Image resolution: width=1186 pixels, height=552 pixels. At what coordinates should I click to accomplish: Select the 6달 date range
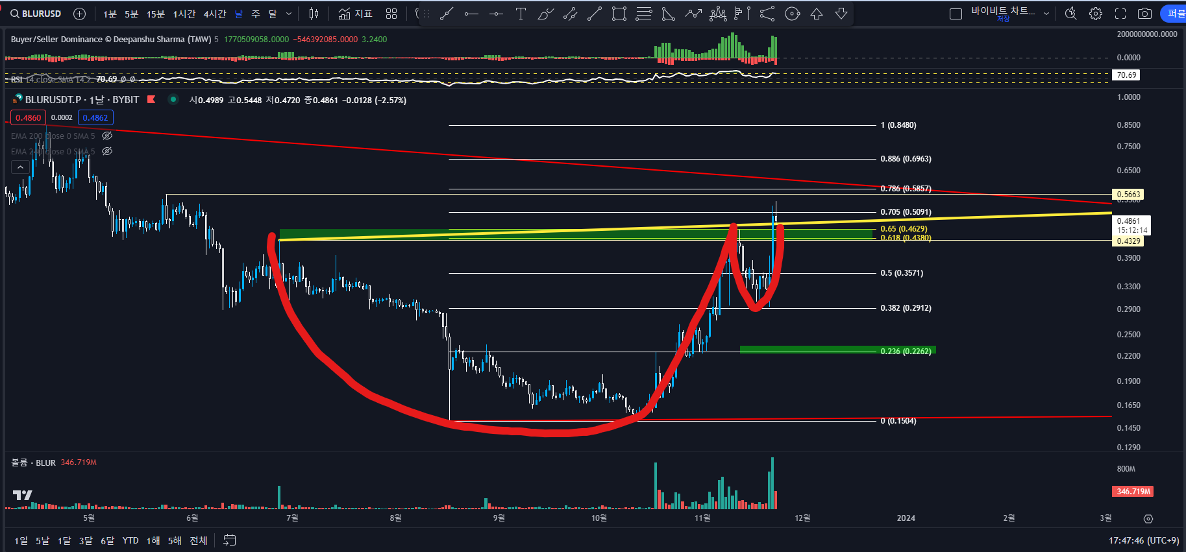click(107, 540)
